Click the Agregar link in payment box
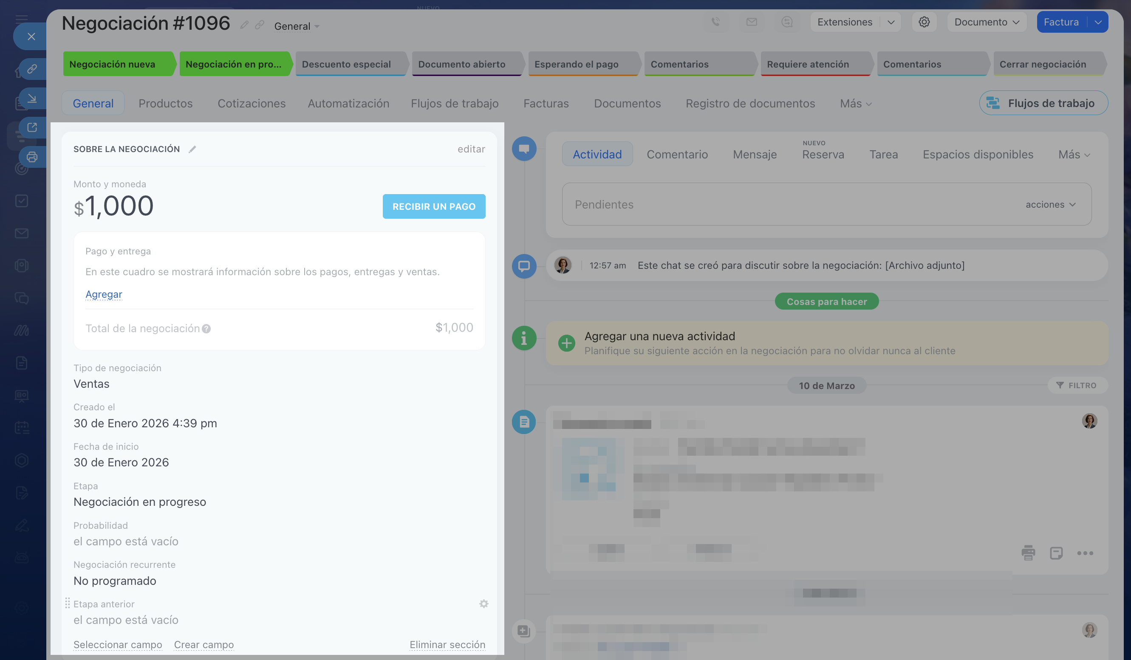The height and width of the screenshot is (660, 1131). click(104, 294)
